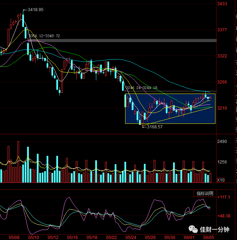Viewport: 237px width, 240px height.
Task: Click the WeChat logo in the watermark
Action: (x=193, y=229)
